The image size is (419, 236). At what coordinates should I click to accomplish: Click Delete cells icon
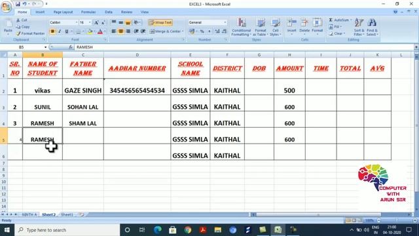(x=304, y=23)
